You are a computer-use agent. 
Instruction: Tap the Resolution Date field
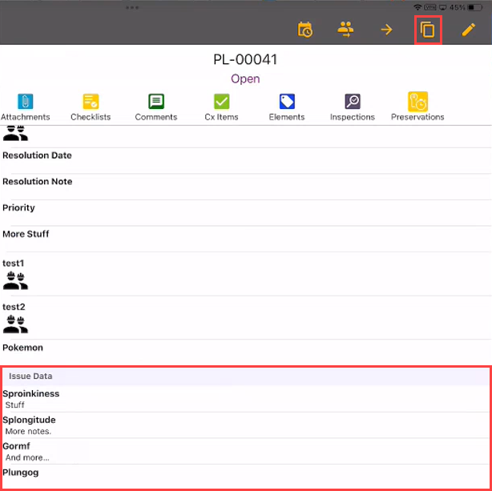246,160
